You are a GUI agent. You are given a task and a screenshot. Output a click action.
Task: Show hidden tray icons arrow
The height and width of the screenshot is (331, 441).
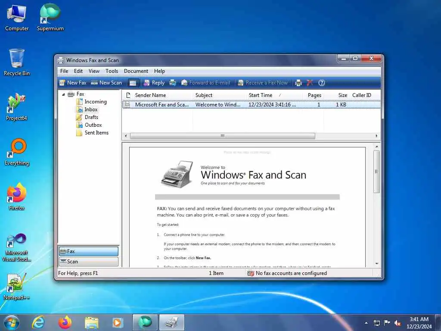[x=366, y=323]
